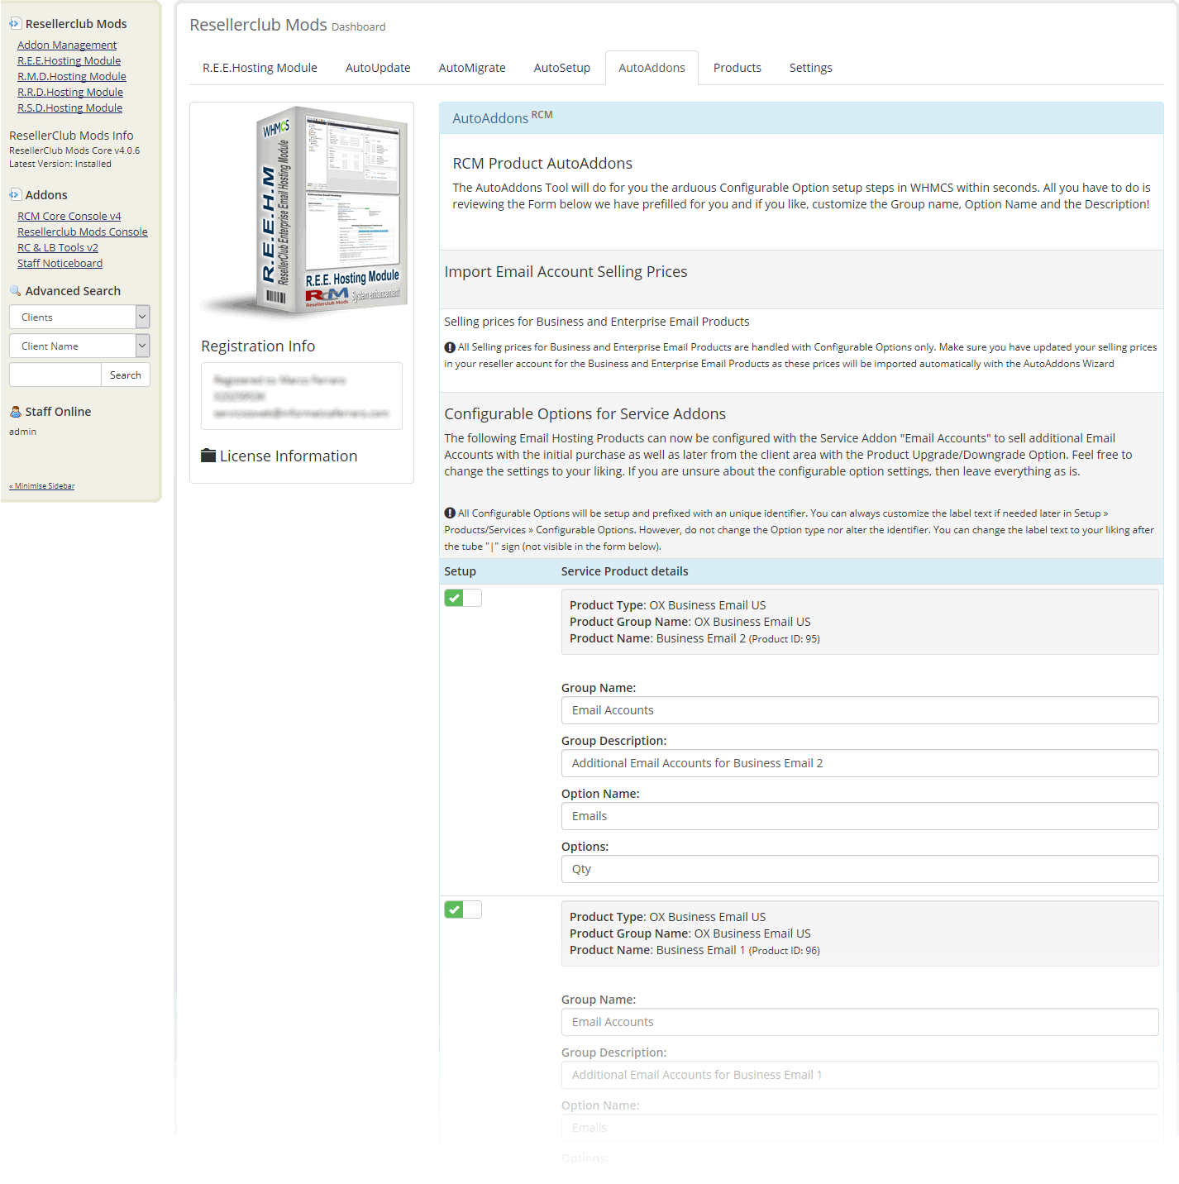Open the Client Name field dropdown
The width and height of the screenshot is (1179, 1184).
pos(79,346)
